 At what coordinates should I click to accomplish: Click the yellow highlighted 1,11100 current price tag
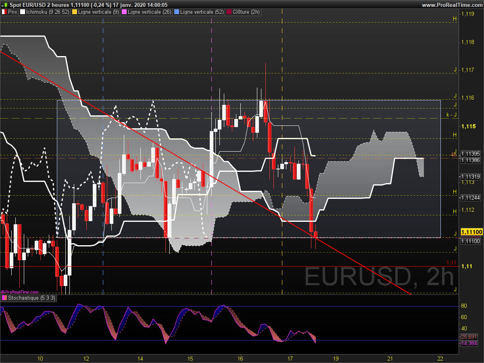point(471,232)
